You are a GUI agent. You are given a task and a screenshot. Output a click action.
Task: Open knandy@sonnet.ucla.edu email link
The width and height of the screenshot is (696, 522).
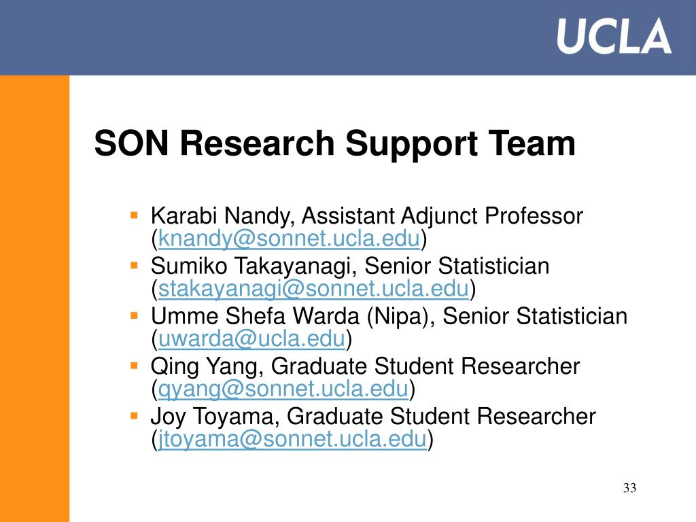click(289, 239)
